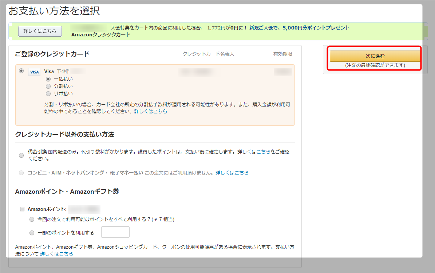This screenshot has width=435, height=273.
Task: Select コンビニ・ATM・ネットバンキング radio button
Action: pyautogui.click(x=21, y=173)
